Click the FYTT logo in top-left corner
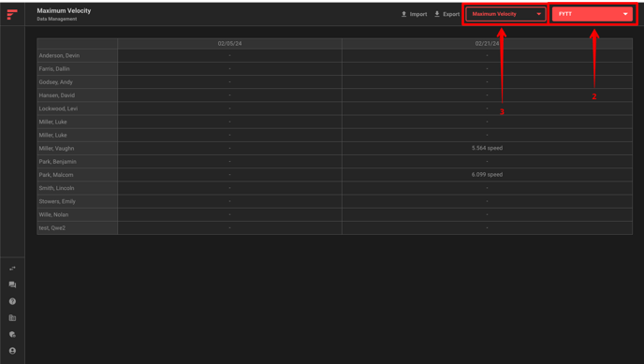The width and height of the screenshot is (644, 364). click(x=12, y=14)
